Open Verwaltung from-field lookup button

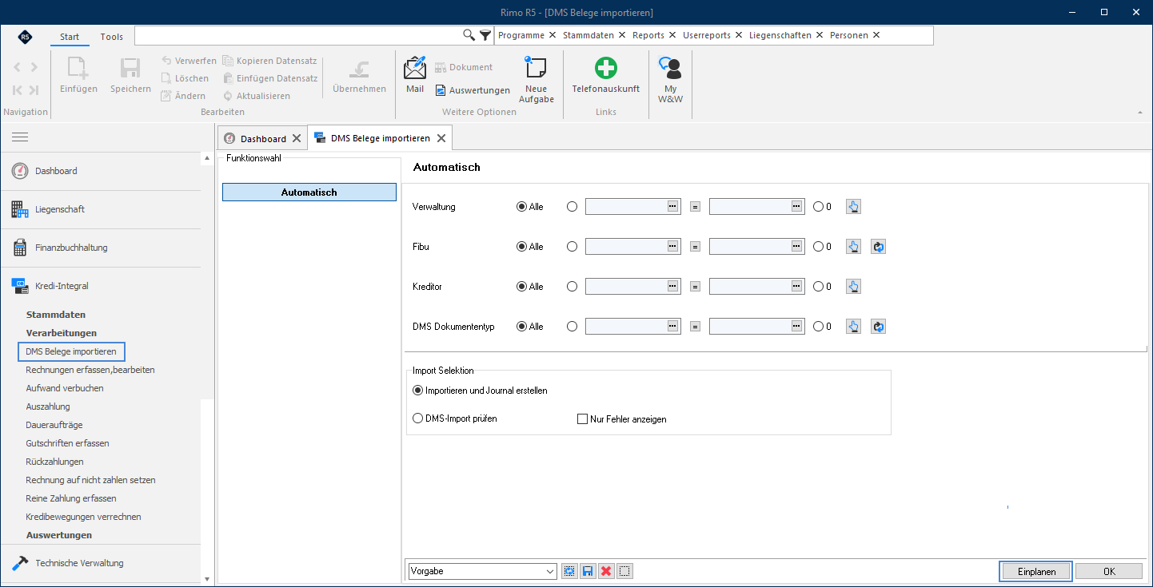(x=672, y=206)
